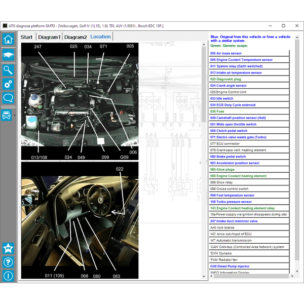Click the diagnostic scanner device icon
This screenshot has width=304, height=304.
[8, 55]
